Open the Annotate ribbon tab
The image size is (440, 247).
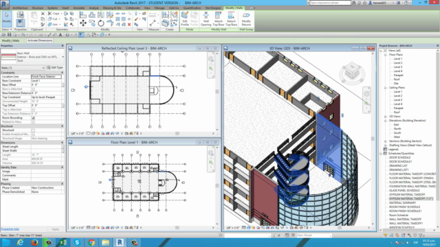(79, 8)
